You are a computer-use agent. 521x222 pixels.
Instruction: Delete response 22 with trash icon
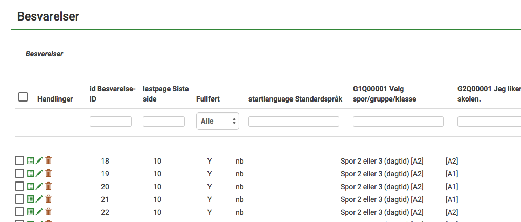(48, 212)
